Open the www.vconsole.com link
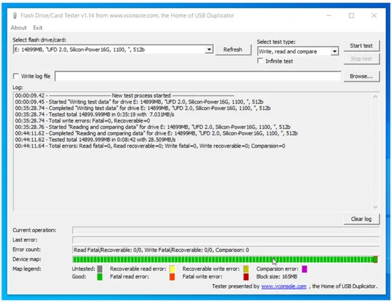Screen dimensions: 392x303 point(284,286)
